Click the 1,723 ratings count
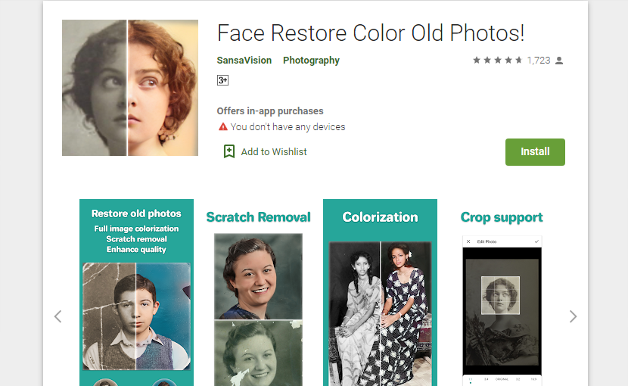The width and height of the screenshot is (628, 386). (x=539, y=60)
